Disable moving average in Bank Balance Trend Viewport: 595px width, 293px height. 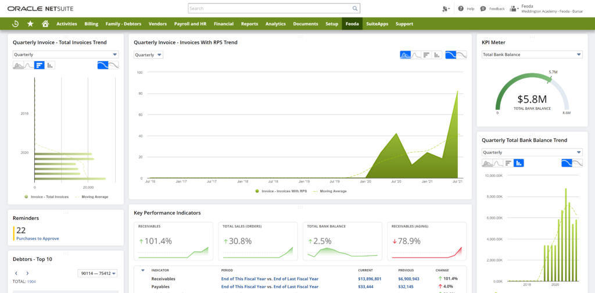578,163
